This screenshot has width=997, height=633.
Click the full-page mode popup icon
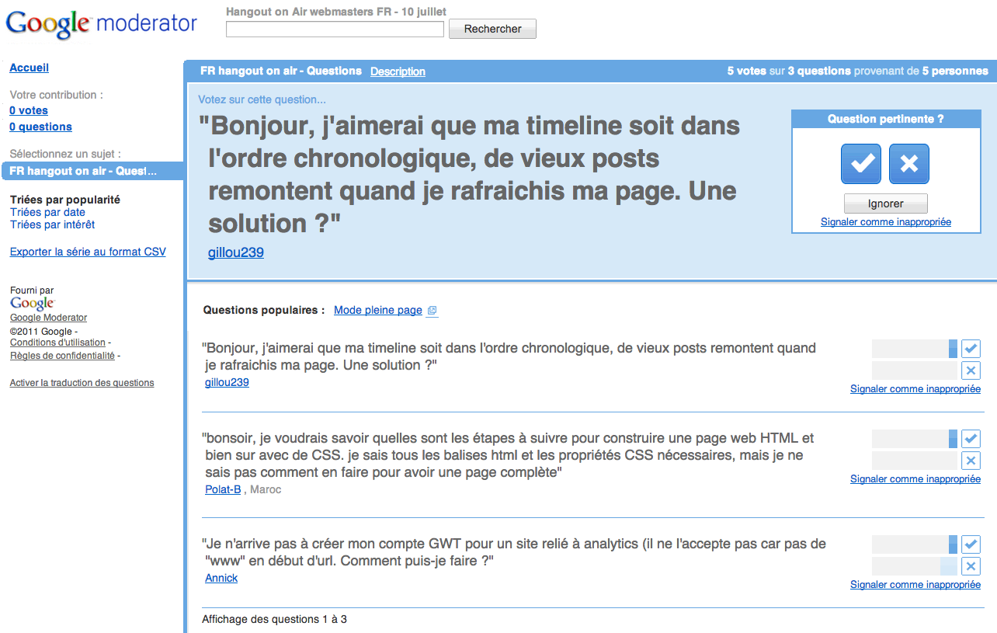pyautogui.click(x=432, y=311)
